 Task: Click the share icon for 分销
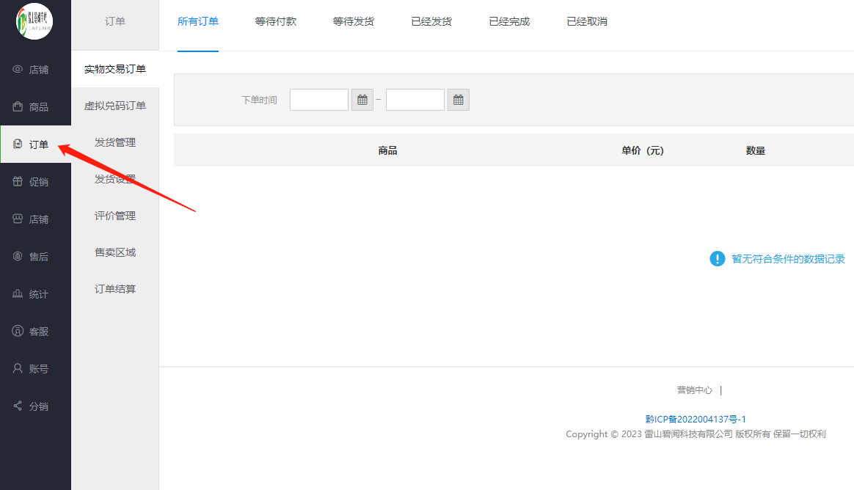coord(18,406)
